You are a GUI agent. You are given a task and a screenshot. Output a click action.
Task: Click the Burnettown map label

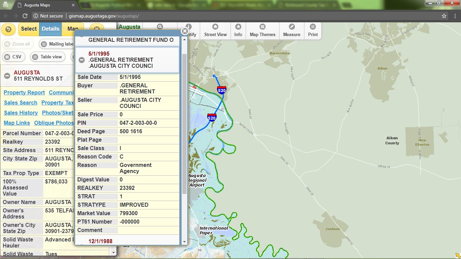[x=279, y=53]
